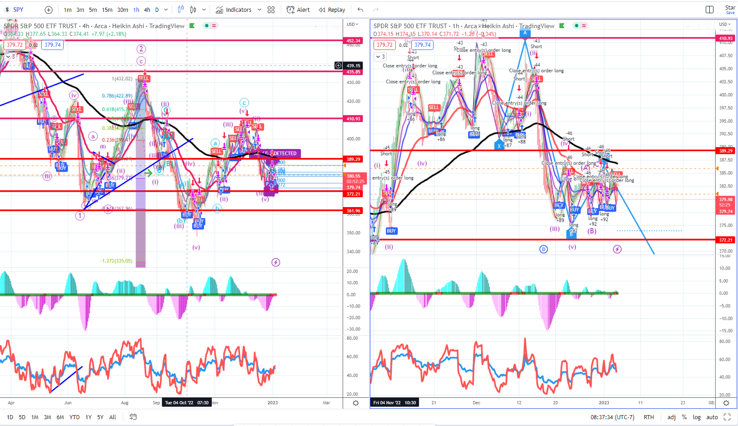The width and height of the screenshot is (738, 426).
Task: Open USD currency dropdown on 4h chart
Action: coord(353,24)
